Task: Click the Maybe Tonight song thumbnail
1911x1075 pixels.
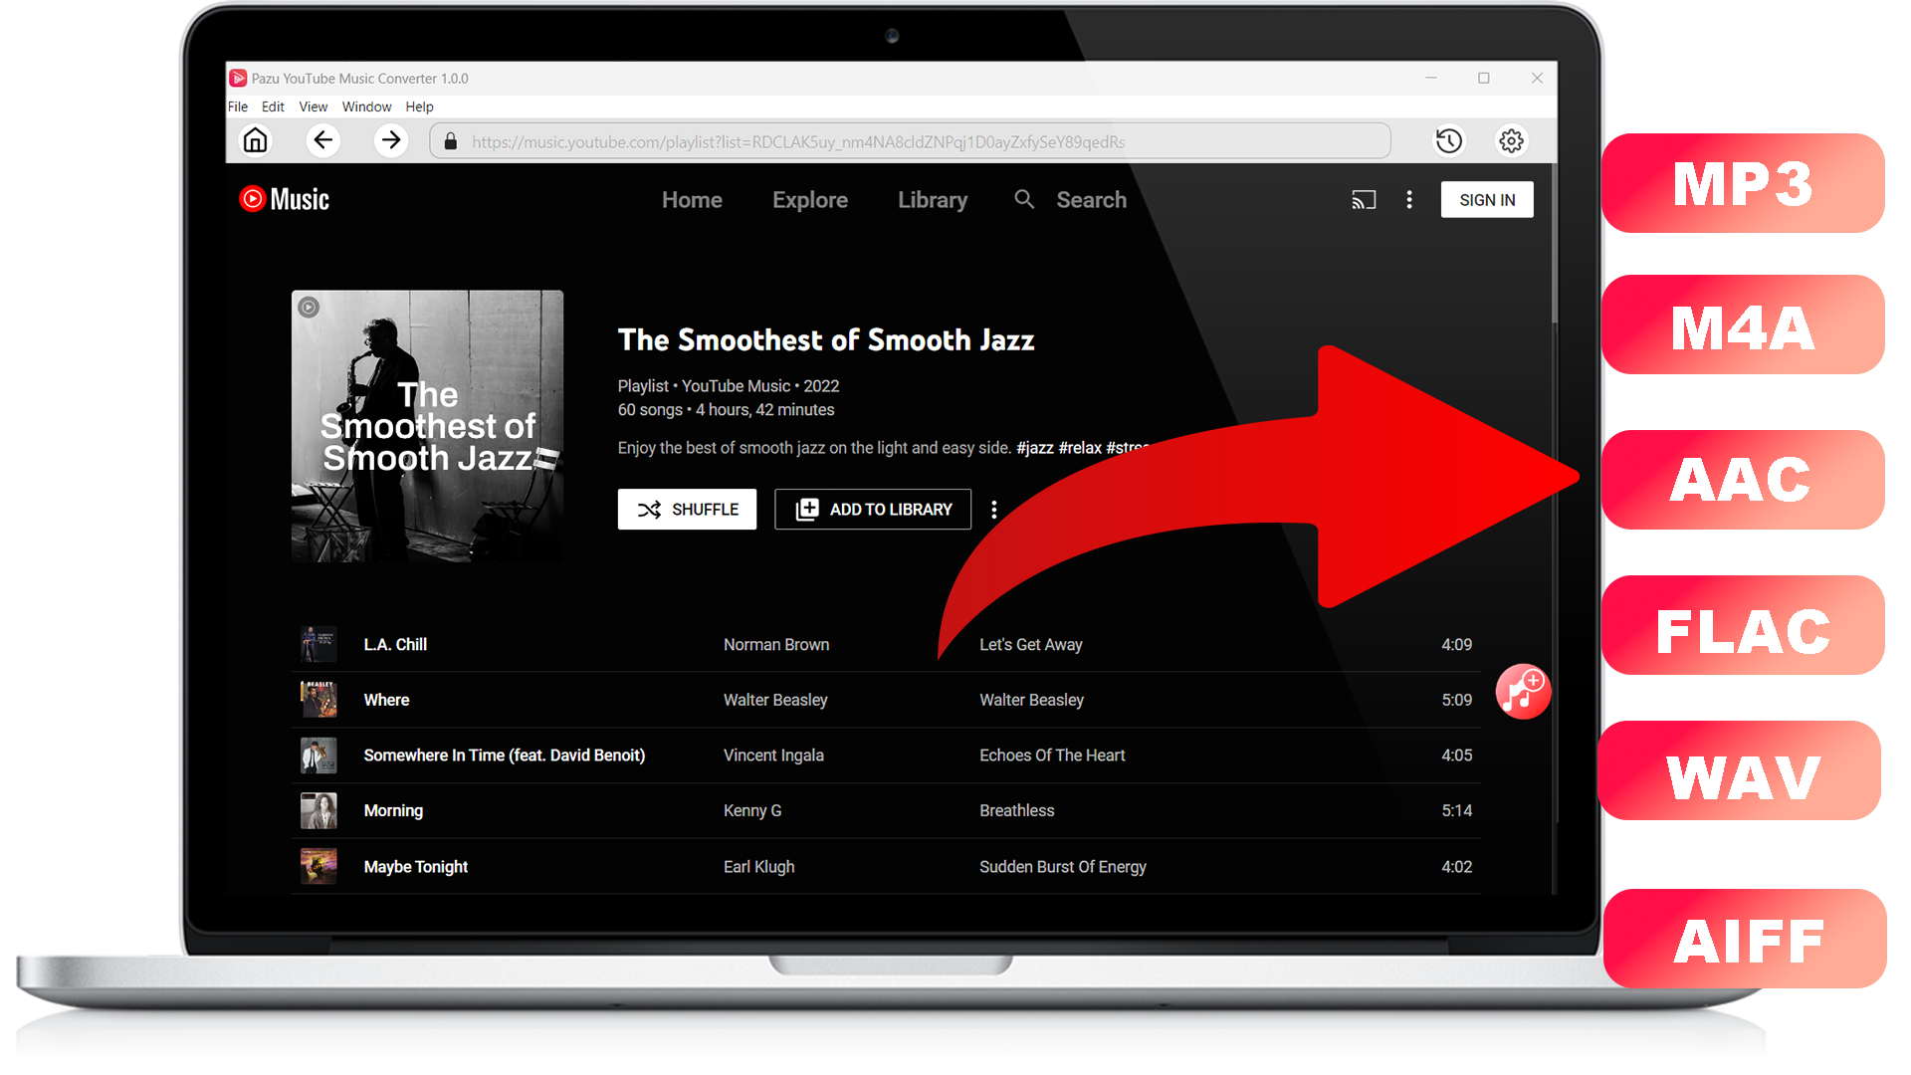Action: (x=318, y=867)
